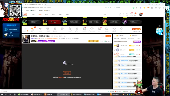Screen dimensions: 170x96
Task: Open the Douyu site logo
Action: click(25, 14)
